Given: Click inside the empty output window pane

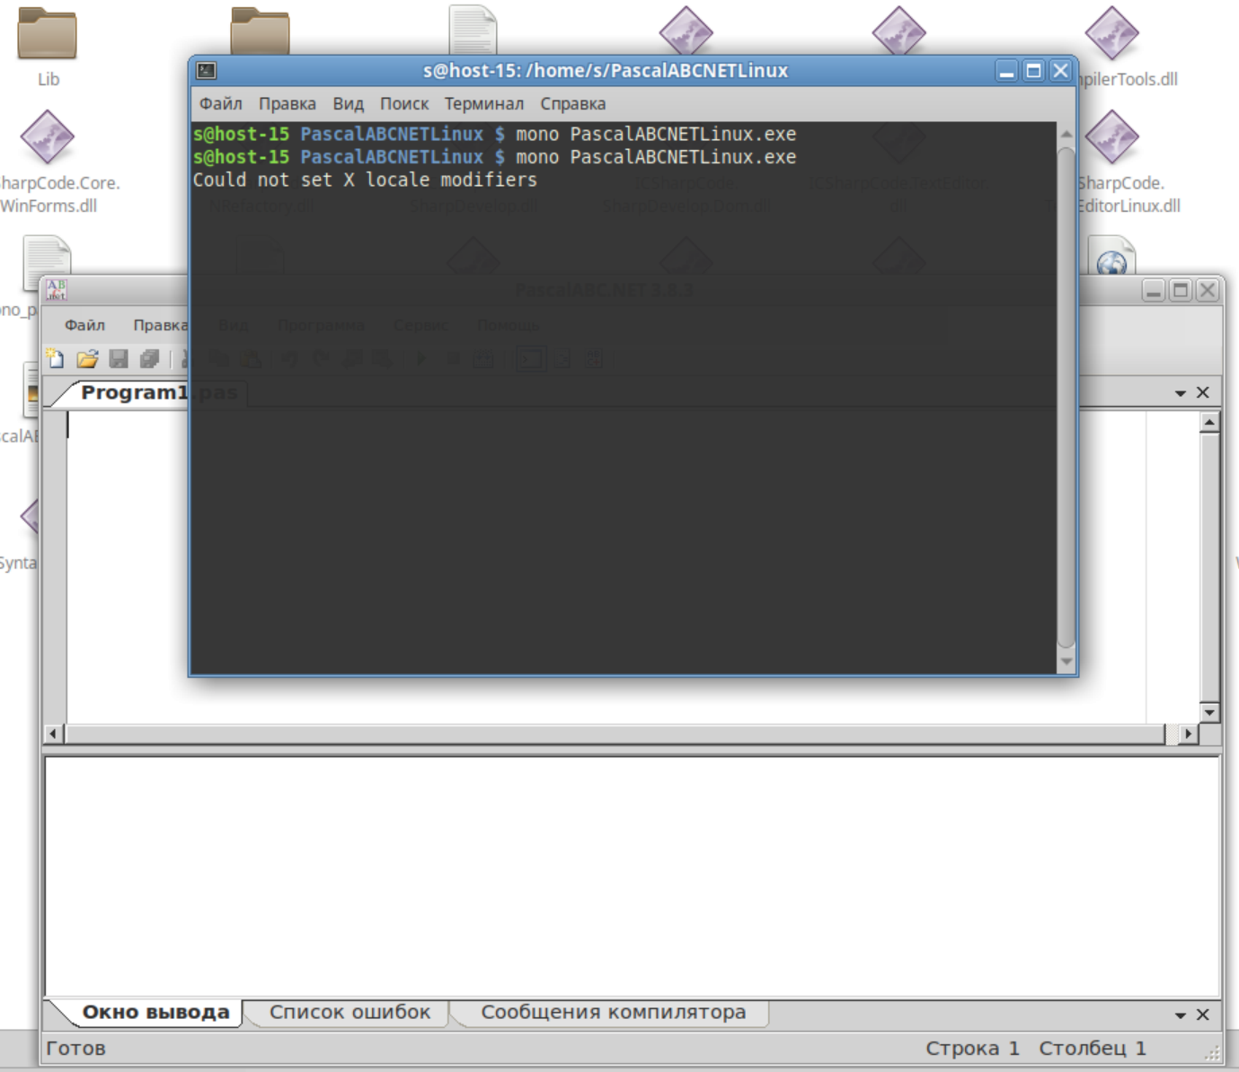Looking at the screenshot, I should pyautogui.click(x=632, y=876).
